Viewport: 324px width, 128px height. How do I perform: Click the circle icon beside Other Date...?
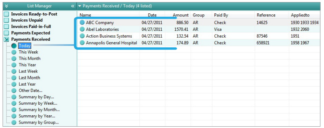[14, 91]
